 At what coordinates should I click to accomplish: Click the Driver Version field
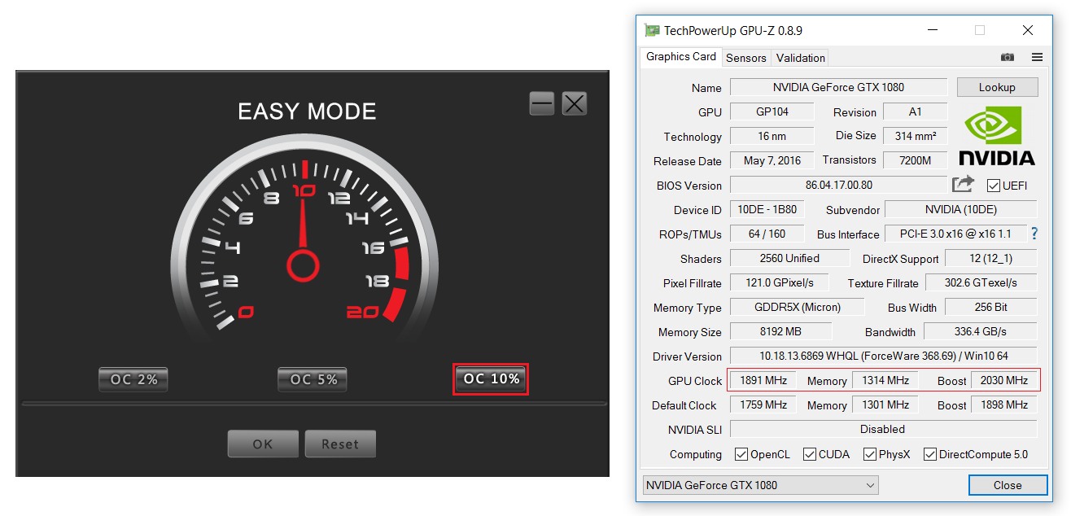pos(884,356)
